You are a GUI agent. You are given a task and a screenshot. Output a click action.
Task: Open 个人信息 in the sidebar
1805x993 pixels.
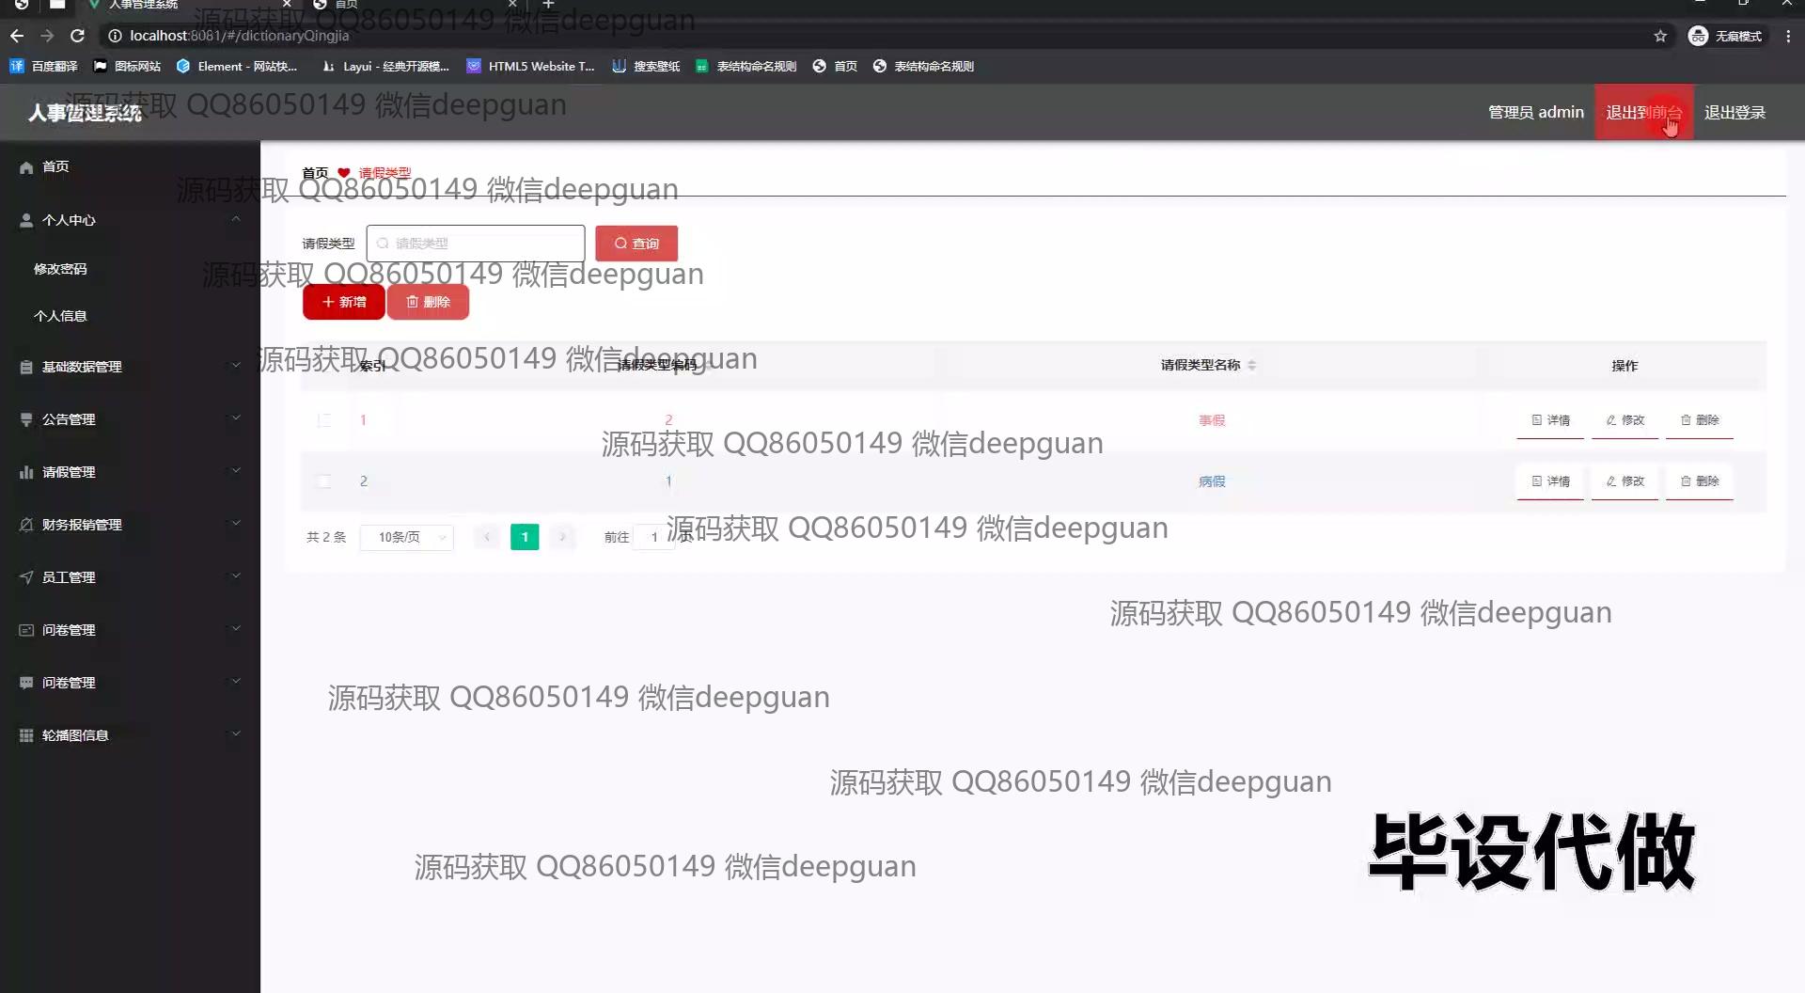(x=60, y=316)
